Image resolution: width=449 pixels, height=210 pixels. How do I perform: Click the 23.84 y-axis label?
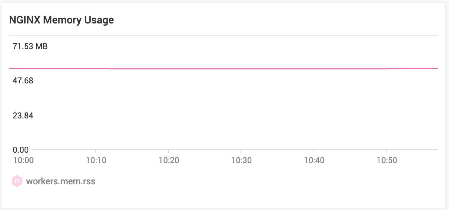coord(23,116)
